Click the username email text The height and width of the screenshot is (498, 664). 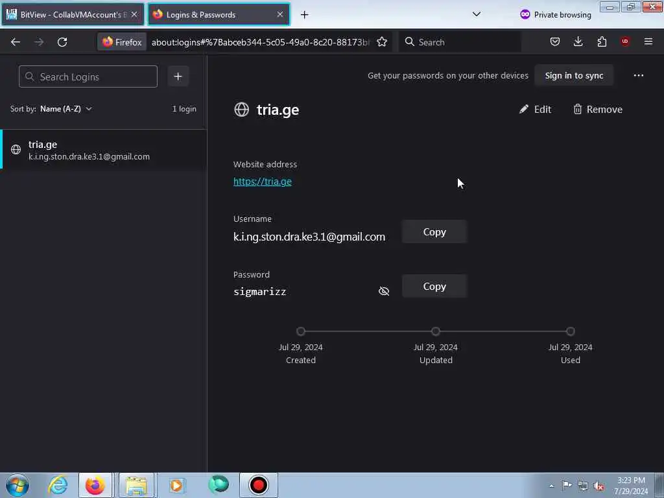point(309,237)
